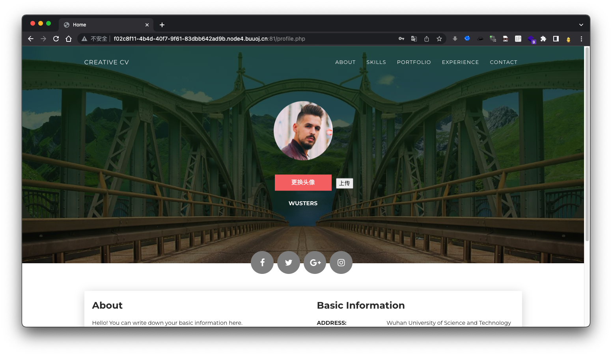Image resolution: width=612 pixels, height=356 pixels.
Task: Go back to the previous page
Action: pos(31,39)
